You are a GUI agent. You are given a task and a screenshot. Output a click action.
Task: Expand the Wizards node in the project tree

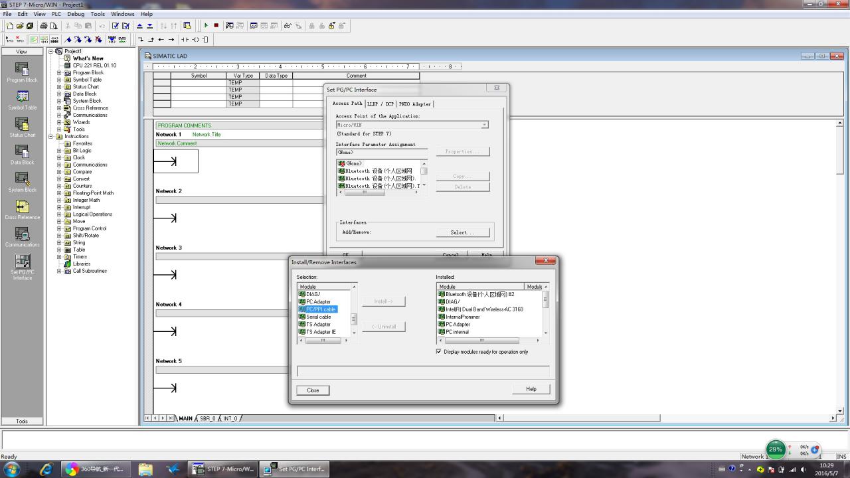[x=59, y=122]
